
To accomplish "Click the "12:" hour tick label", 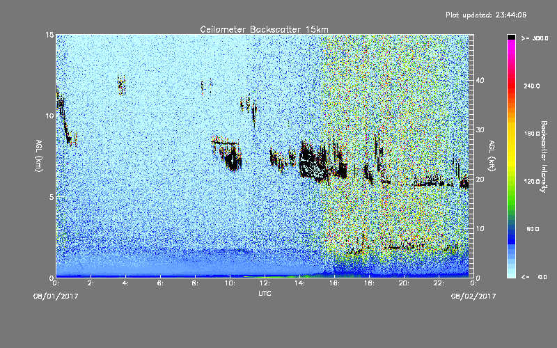I will click(265, 283).
